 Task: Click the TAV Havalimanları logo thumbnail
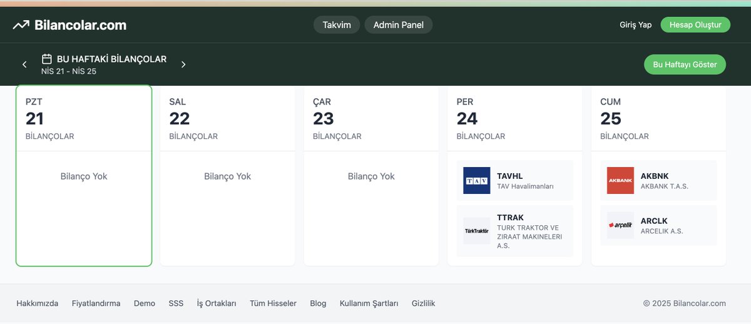[477, 180]
